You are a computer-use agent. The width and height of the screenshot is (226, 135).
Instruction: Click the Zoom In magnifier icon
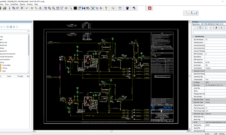pos(49,8)
